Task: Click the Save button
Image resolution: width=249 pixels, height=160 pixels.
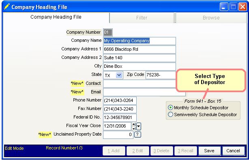Action: [209, 151]
